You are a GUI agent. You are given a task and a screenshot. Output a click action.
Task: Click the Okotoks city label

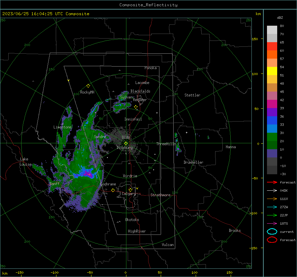(132, 220)
